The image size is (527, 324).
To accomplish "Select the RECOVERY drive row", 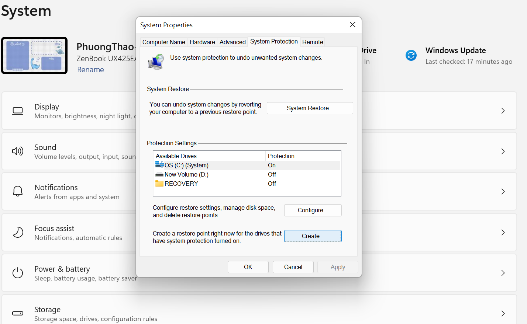I will point(247,184).
